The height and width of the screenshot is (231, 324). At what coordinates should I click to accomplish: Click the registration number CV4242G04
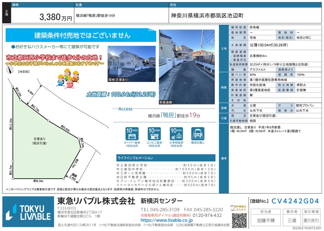295,201
